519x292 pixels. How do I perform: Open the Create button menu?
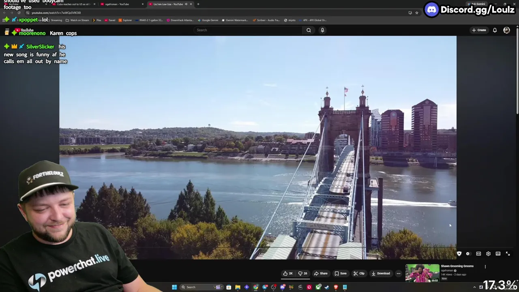pyautogui.click(x=479, y=30)
